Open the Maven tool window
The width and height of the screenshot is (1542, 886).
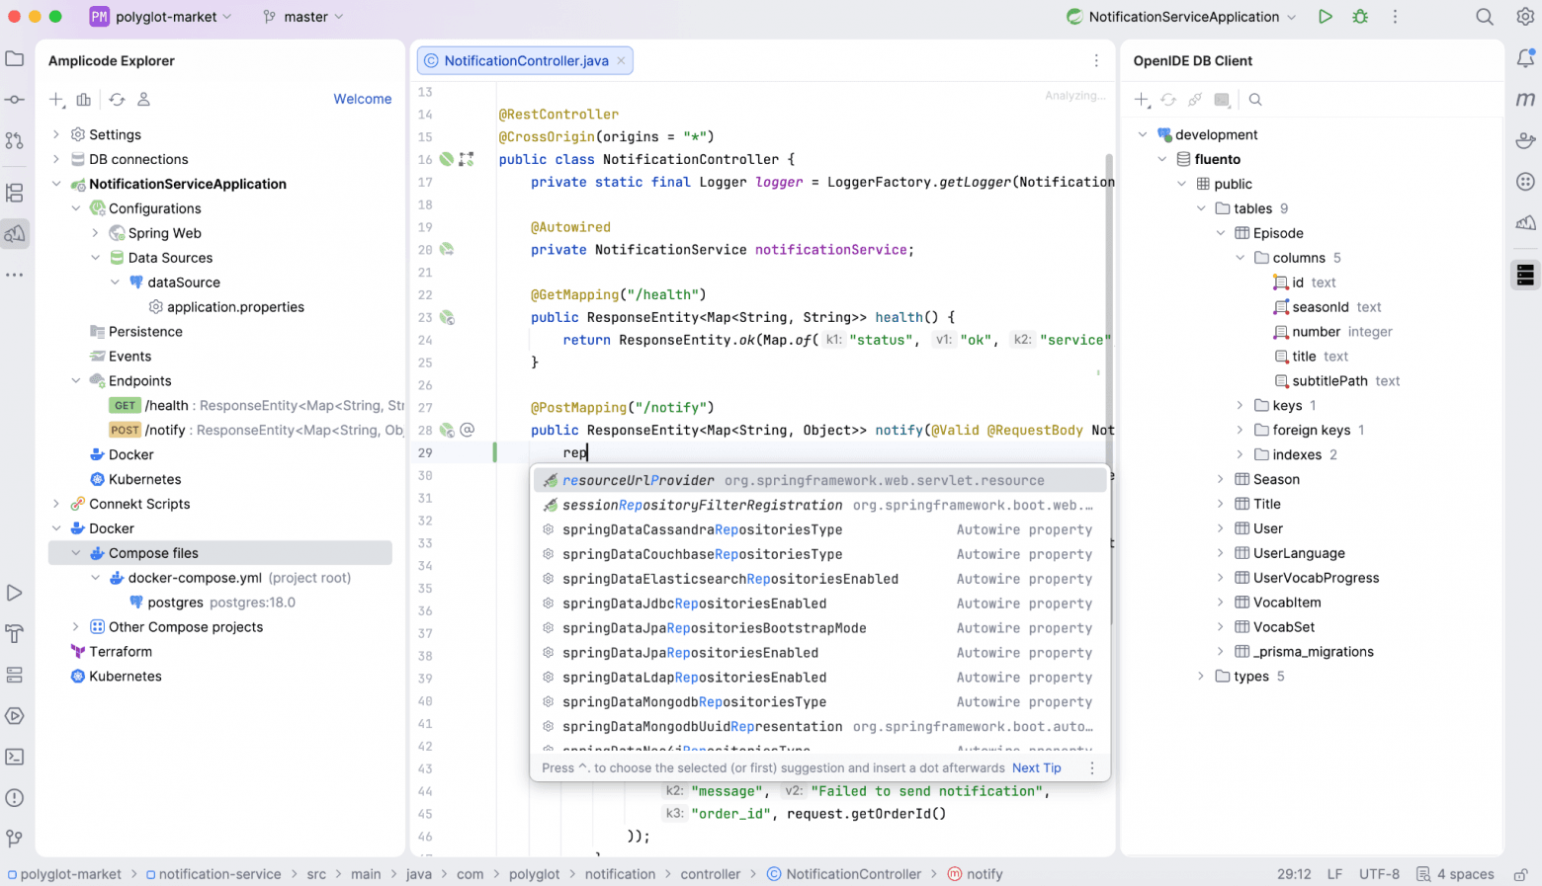[x=1525, y=100]
